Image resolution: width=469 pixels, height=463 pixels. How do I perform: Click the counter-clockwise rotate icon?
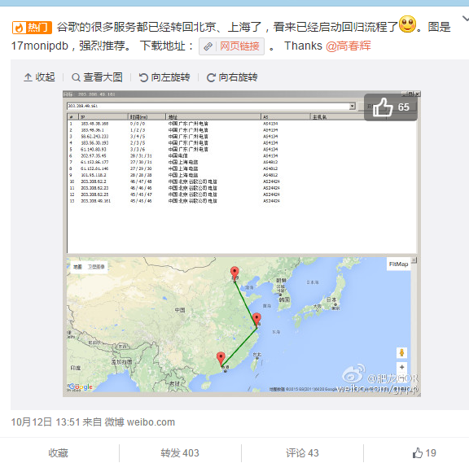pos(143,77)
